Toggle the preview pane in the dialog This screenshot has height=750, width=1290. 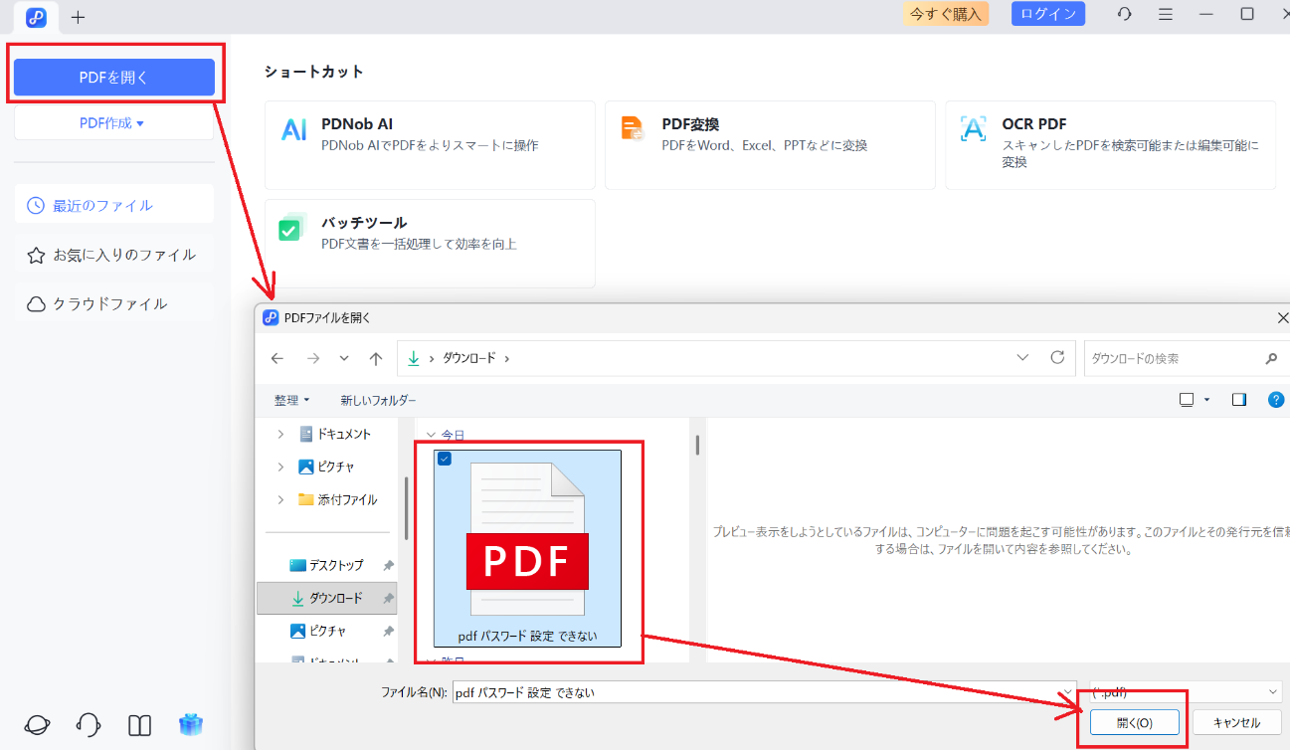(1238, 399)
